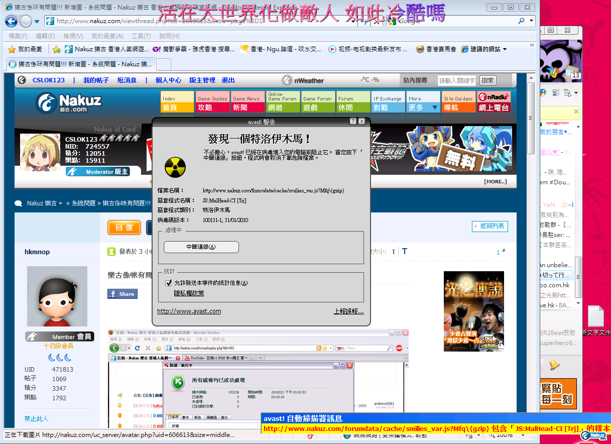Screen dimensions: 611x444
Task: Click the 禁止此人 ban user link
Action: click(x=36, y=419)
